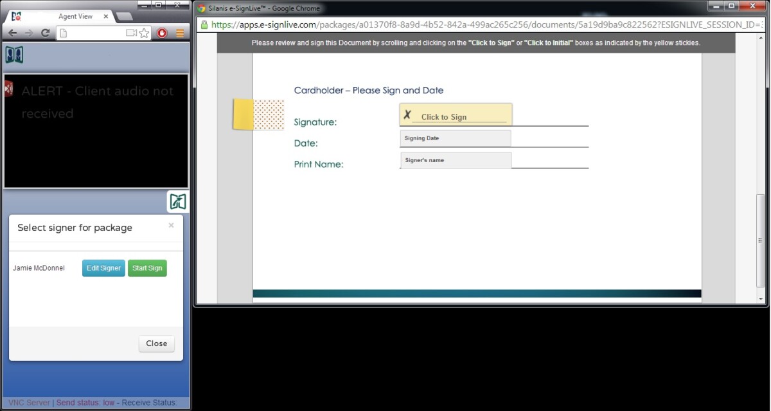
Task: Click the Click to Sign signature box
Action: 455,114
